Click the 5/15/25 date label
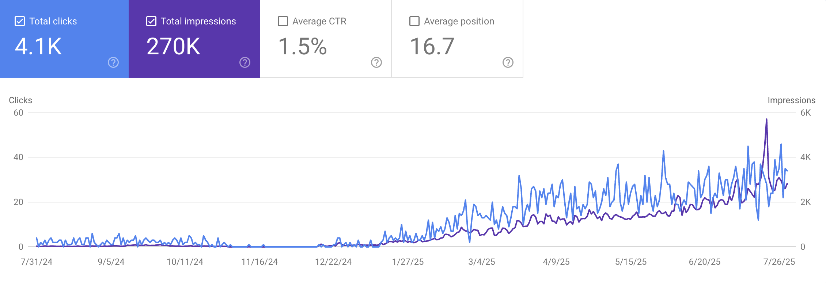The width and height of the screenshot is (826, 283). (631, 262)
